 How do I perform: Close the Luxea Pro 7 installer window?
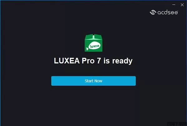182,5
